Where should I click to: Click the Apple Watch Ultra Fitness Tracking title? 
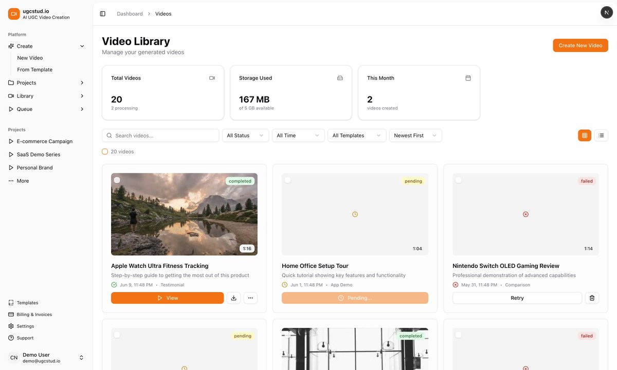pos(160,266)
